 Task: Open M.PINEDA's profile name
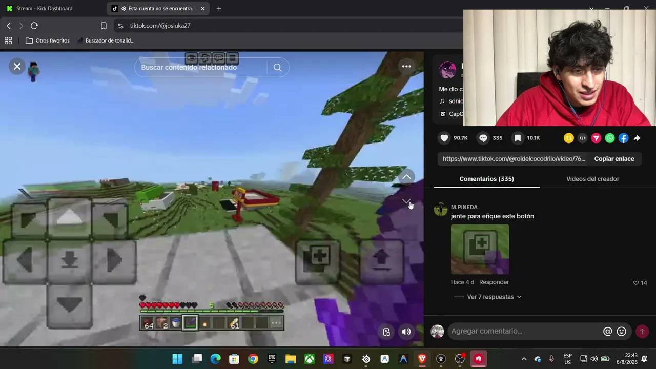point(464,207)
